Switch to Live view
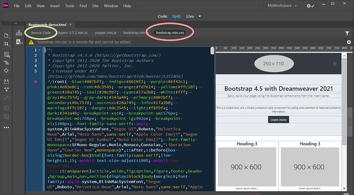 tap(190, 16)
